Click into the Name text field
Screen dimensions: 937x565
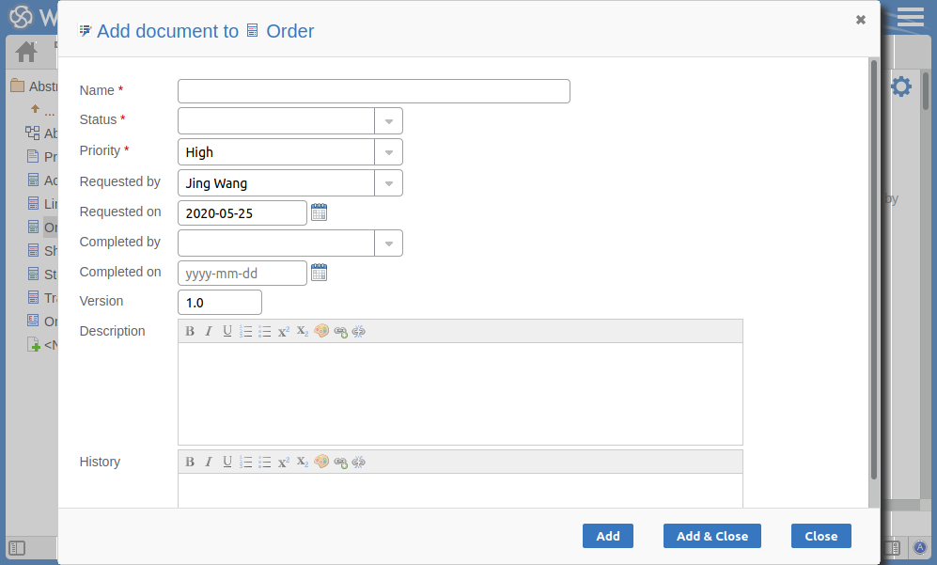click(373, 91)
